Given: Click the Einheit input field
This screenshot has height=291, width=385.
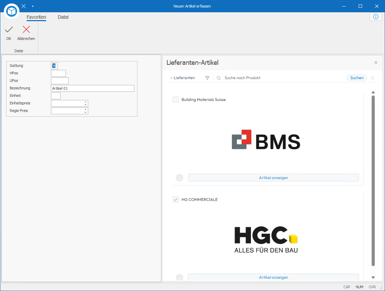Looking at the screenshot, I should pos(56,96).
